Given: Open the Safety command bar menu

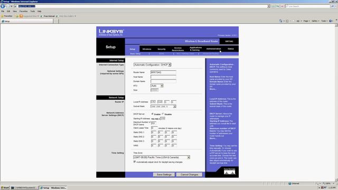Looking at the screenshot, I should tap(315, 21).
